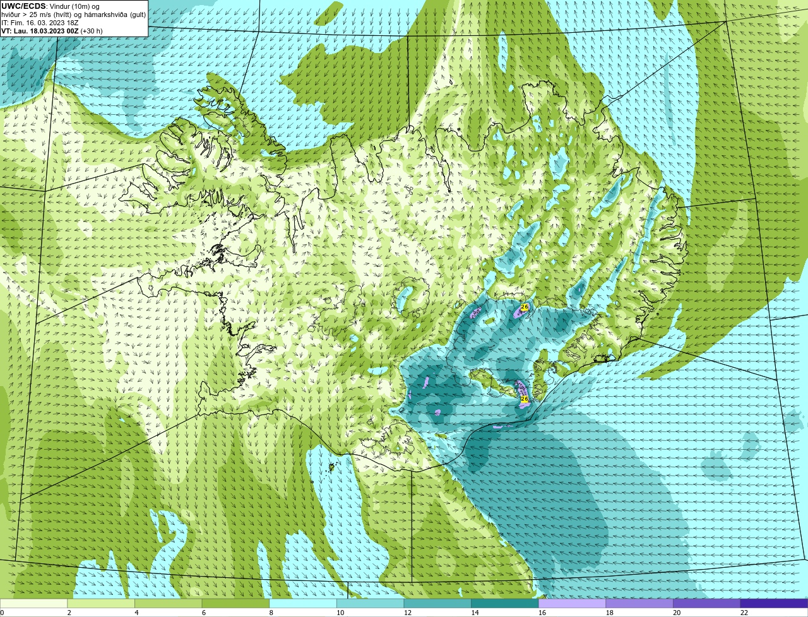808x617 pixels.
Task: Select the dark teal 14–16 m/s legend swatch
Action: click(x=505, y=603)
